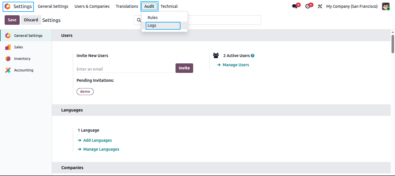Screen dimensions: 395x176
Task: Click the arrow icon beside Manage Languages
Action: coord(80,149)
